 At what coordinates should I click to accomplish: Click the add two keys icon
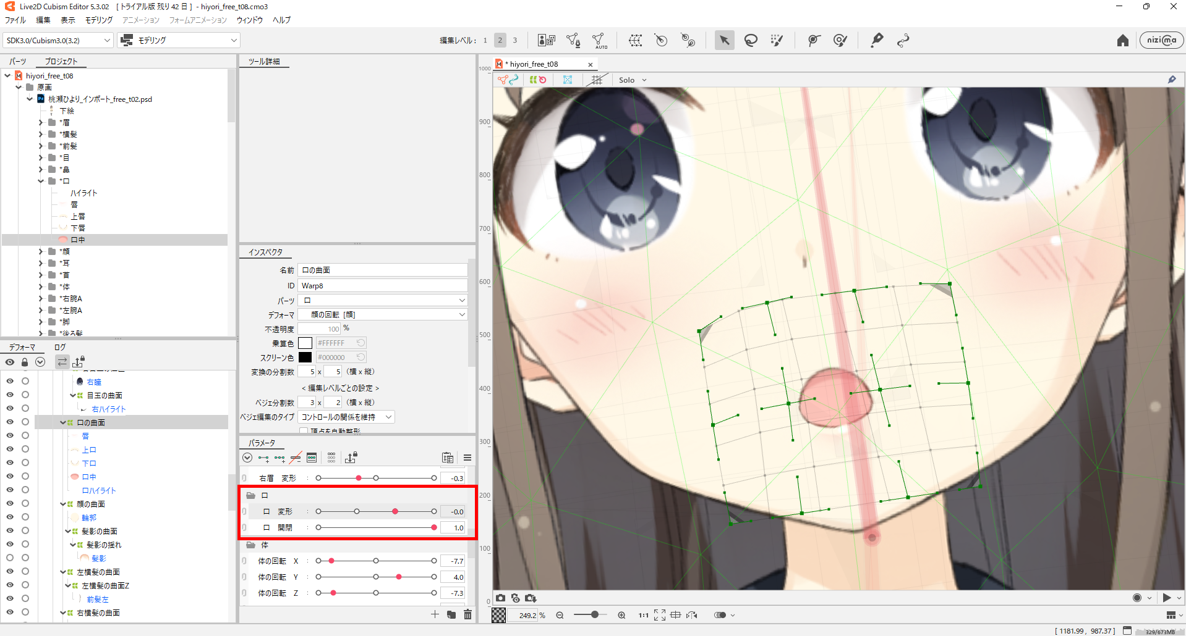pos(263,458)
